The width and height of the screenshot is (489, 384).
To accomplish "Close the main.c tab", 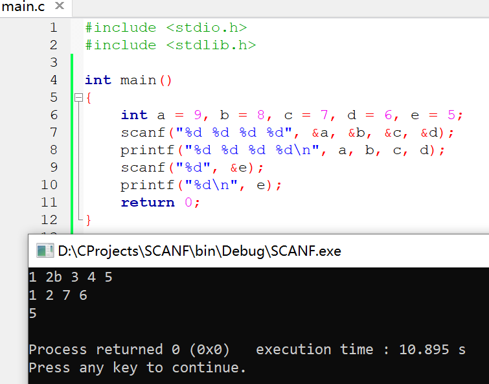I will tap(59, 6).
